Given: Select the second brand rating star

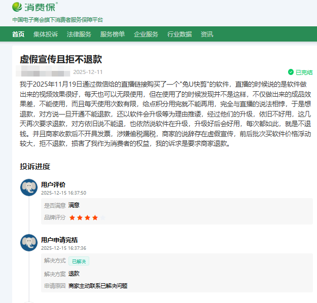Looking at the screenshot, I should pos(80,218).
